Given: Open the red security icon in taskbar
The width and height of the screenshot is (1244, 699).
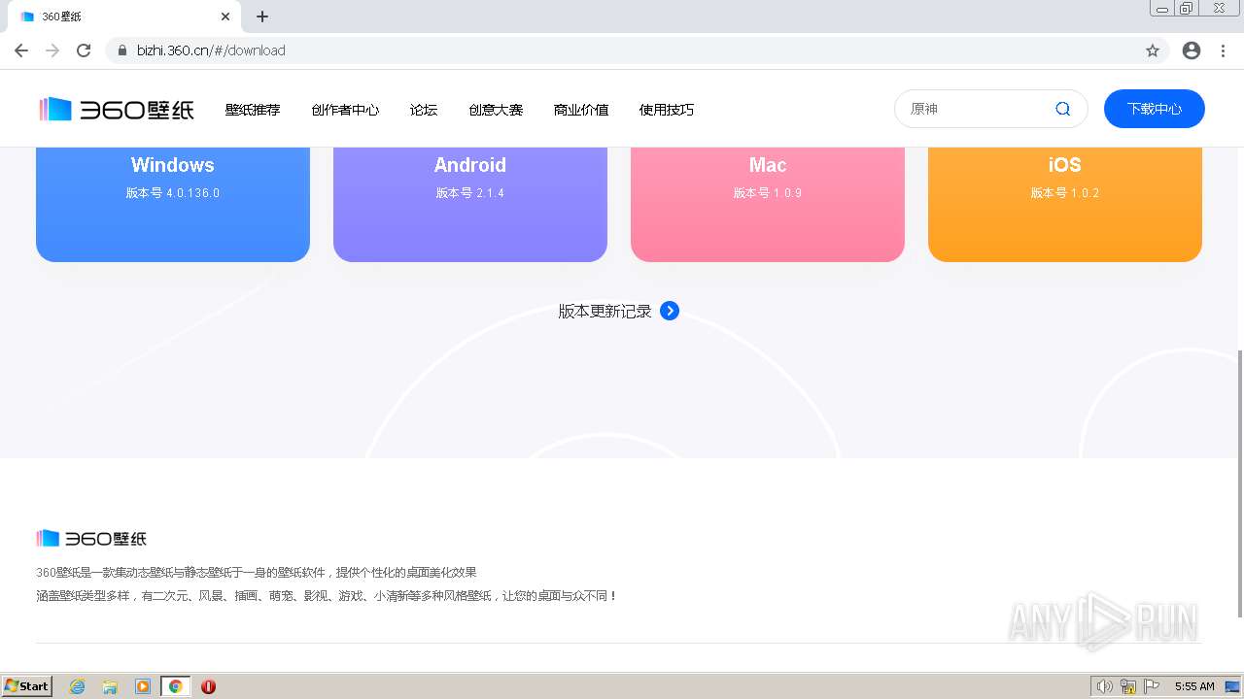Looking at the screenshot, I should point(208,686).
